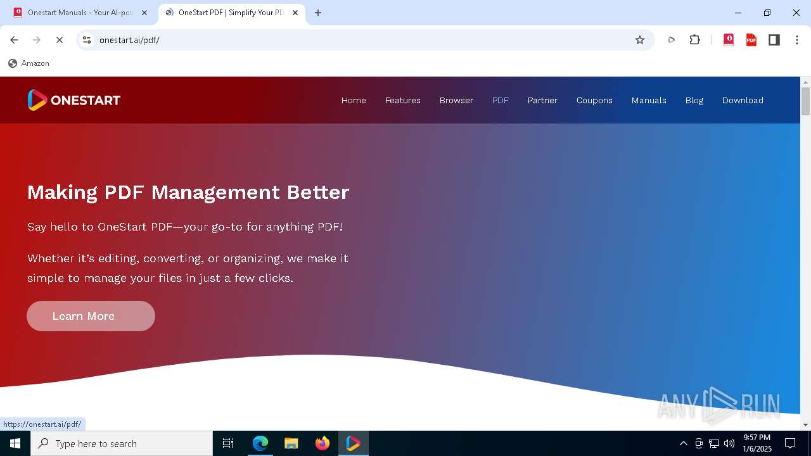Open the Windows Start menu
811x456 pixels.
(x=15, y=443)
